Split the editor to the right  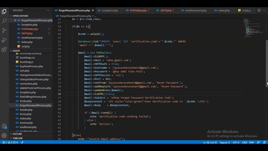(259, 10)
